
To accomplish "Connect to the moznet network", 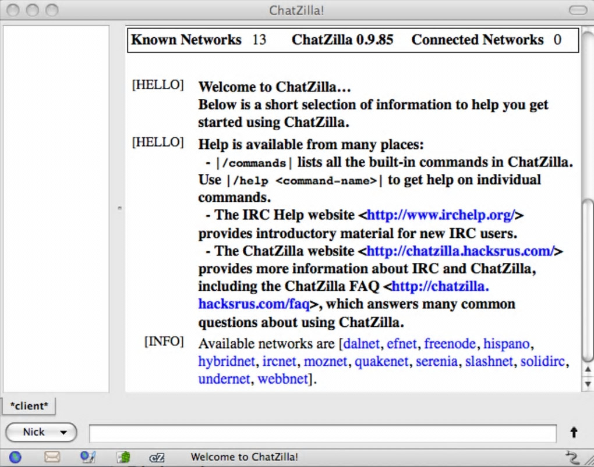I will tap(326, 361).
